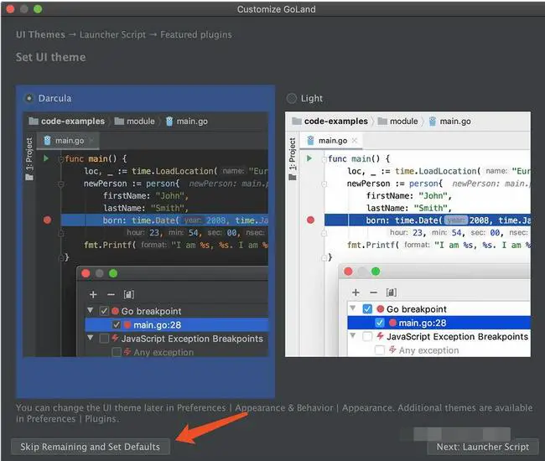Click Skip Remaining and Set Defaults button
The width and height of the screenshot is (545, 461).
coord(91,447)
